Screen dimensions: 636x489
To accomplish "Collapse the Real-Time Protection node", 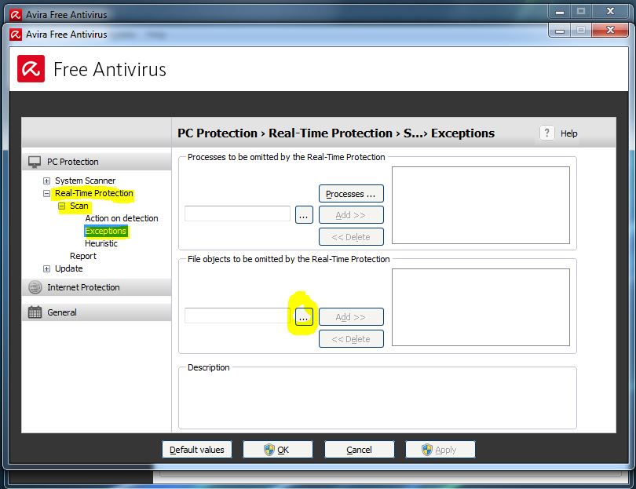I will [47, 193].
